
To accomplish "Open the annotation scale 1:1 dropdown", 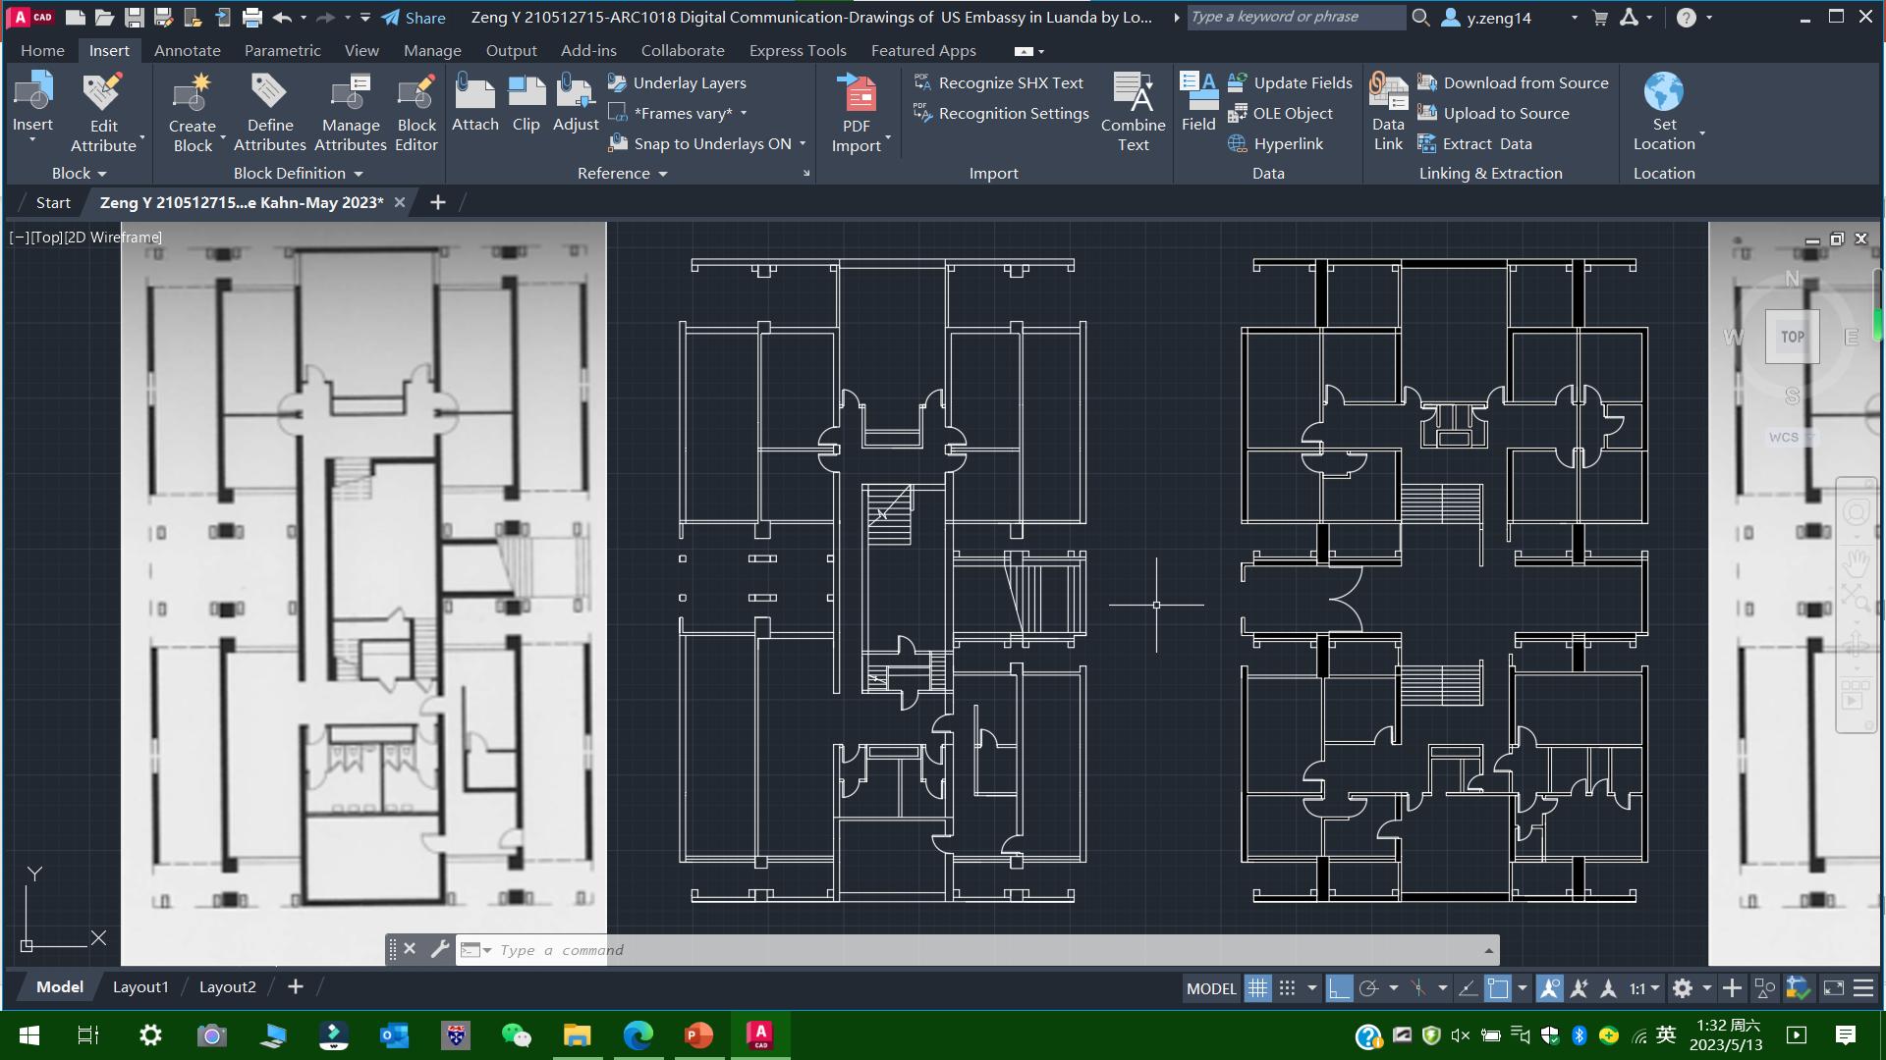I will click(1644, 988).
